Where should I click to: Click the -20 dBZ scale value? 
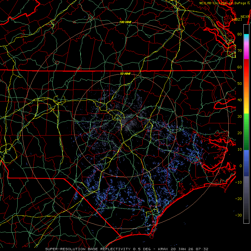click(x=238, y=199)
